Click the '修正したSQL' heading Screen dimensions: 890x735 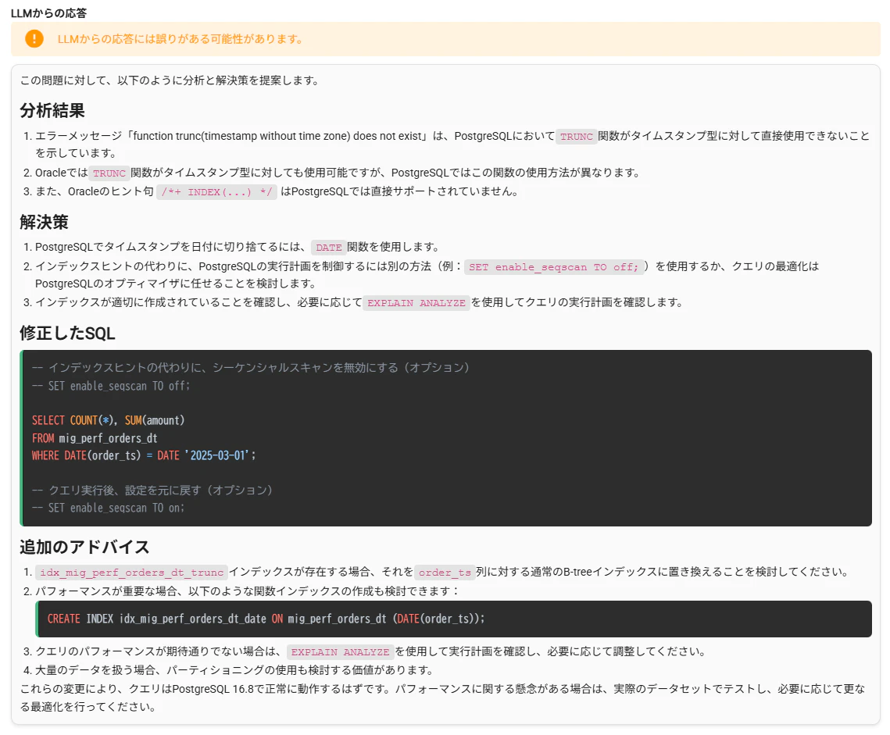67,334
